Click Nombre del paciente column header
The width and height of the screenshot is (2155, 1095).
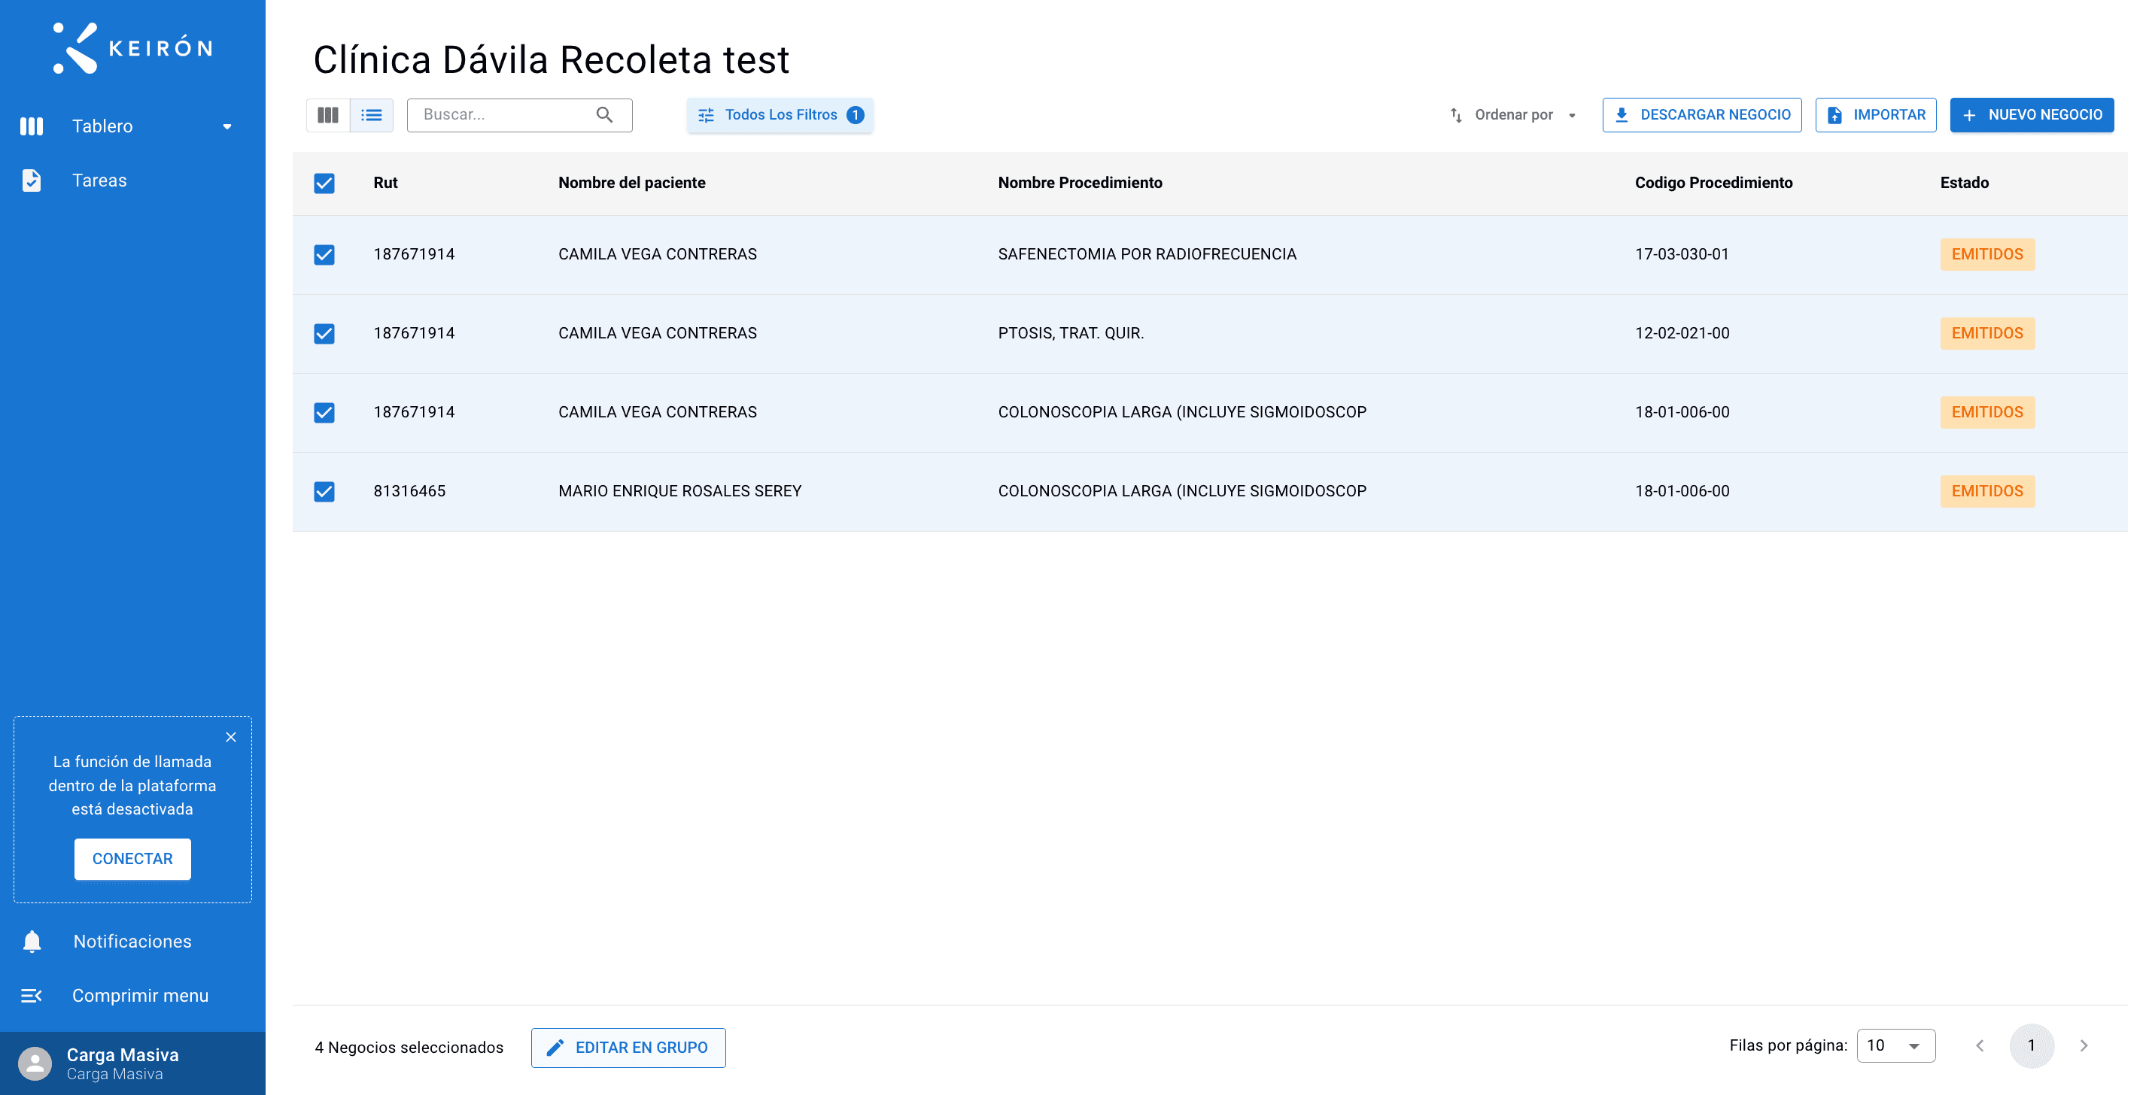631,182
